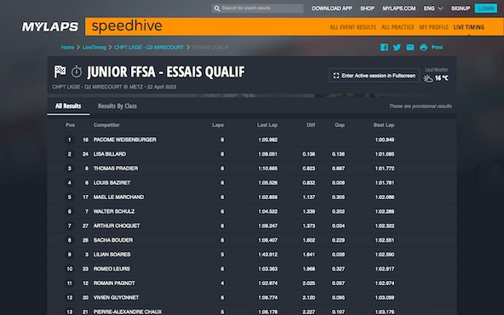The width and height of the screenshot is (504, 315).
Task: Go to LiveTiming breadcrumb
Action: click(94, 48)
